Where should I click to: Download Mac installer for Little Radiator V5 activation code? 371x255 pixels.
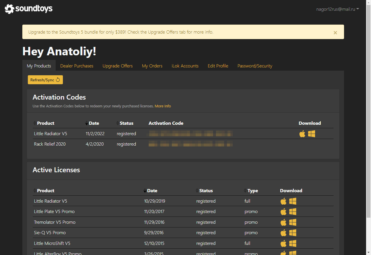(302, 134)
